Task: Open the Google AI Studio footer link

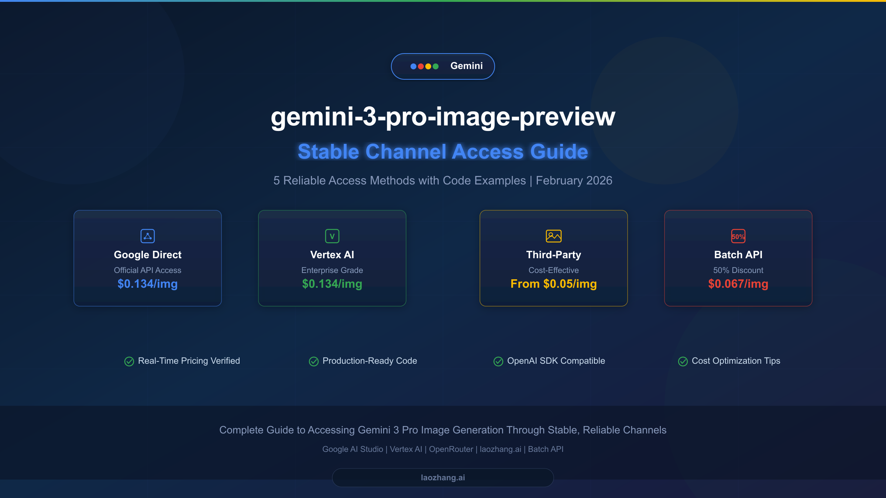Action: [x=353, y=449]
